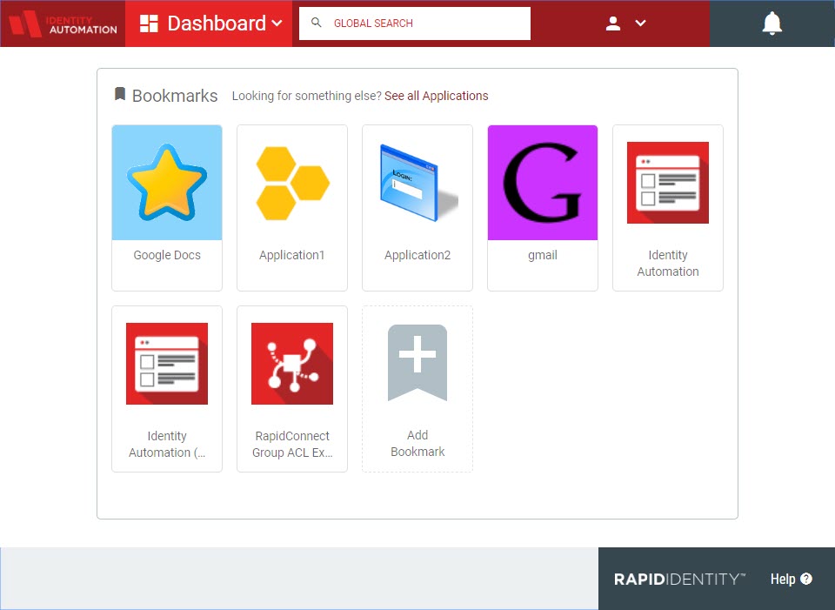Click the Bookmarks heading text
Screen dimensions: 835x610
pos(175,96)
